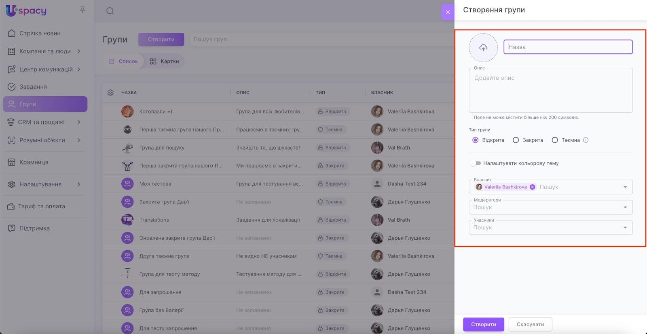647x334 pixels.
Task: Open table column settings gear
Action: 110,93
